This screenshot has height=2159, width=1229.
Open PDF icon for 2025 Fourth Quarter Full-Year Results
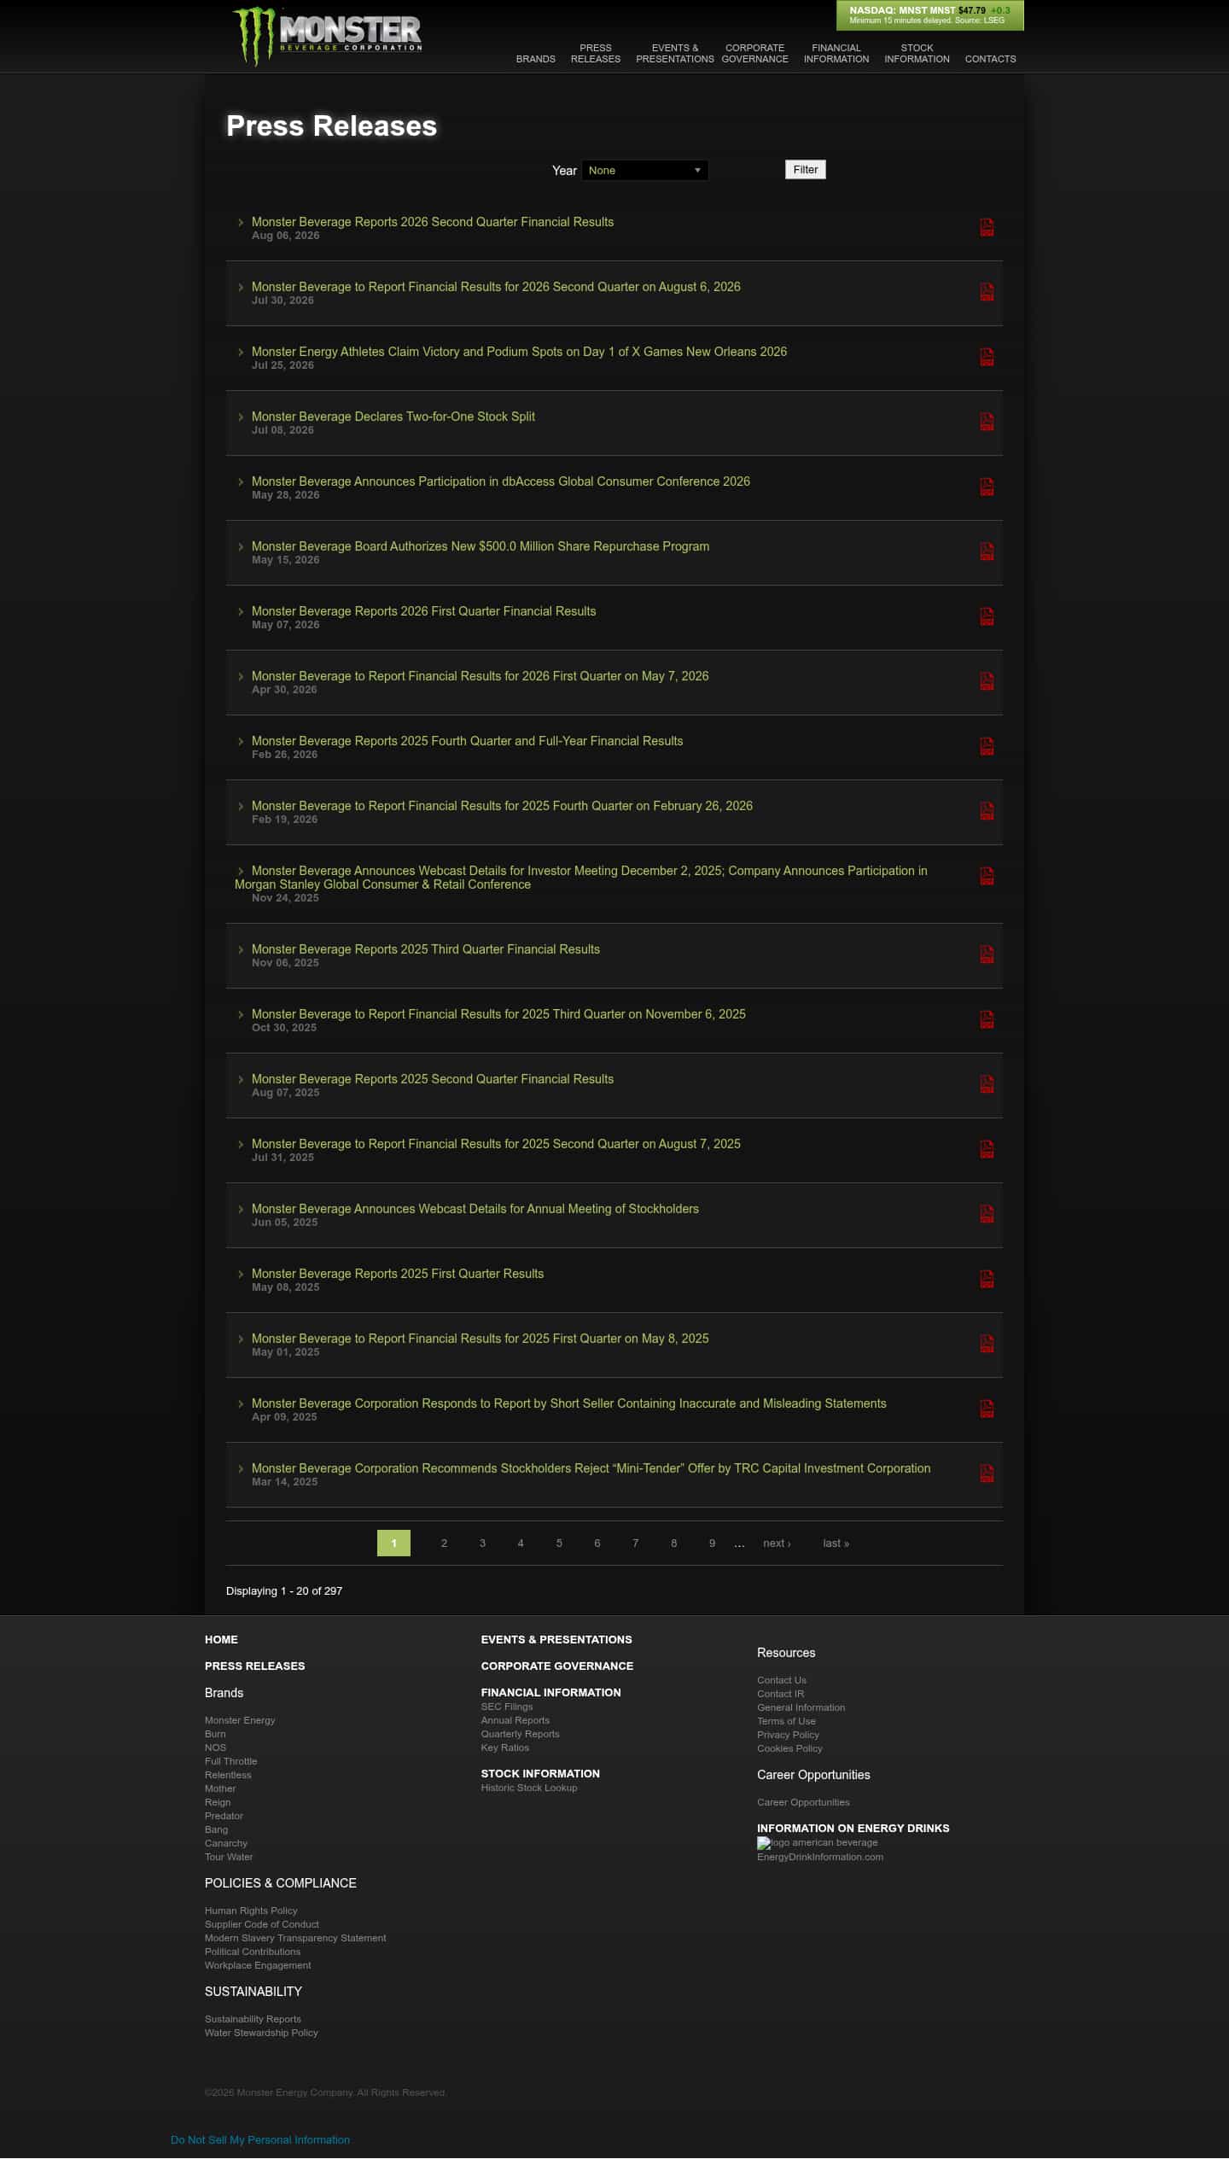987,746
